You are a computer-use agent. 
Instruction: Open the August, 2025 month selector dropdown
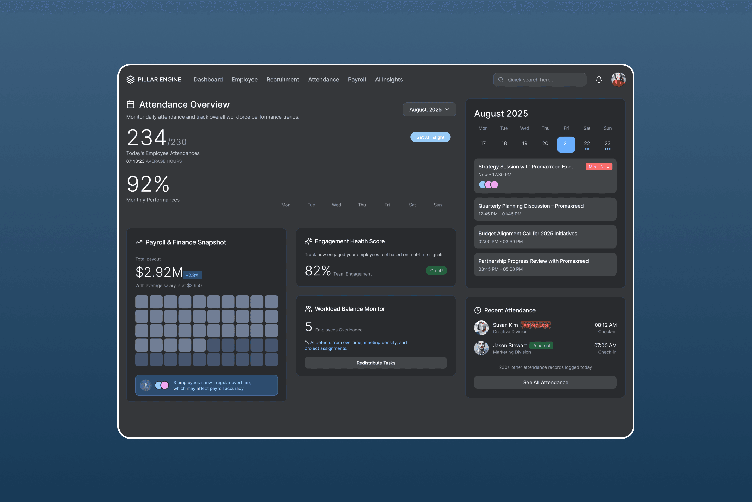coord(430,109)
